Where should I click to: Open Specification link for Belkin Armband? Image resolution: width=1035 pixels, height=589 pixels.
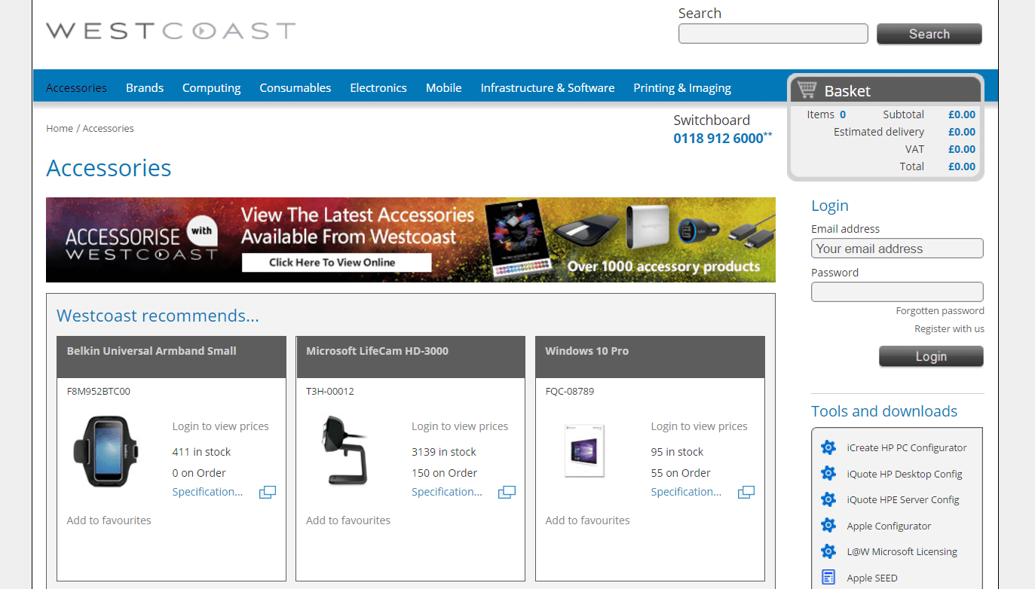pyautogui.click(x=207, y=492)
